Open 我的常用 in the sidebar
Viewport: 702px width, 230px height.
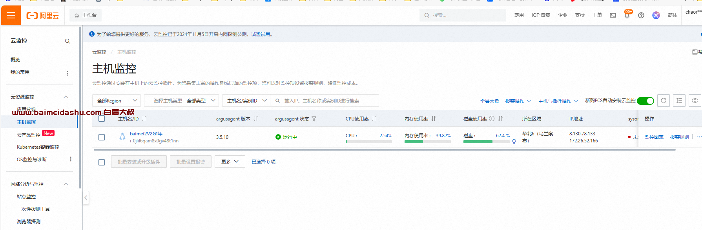click(20, 72)
